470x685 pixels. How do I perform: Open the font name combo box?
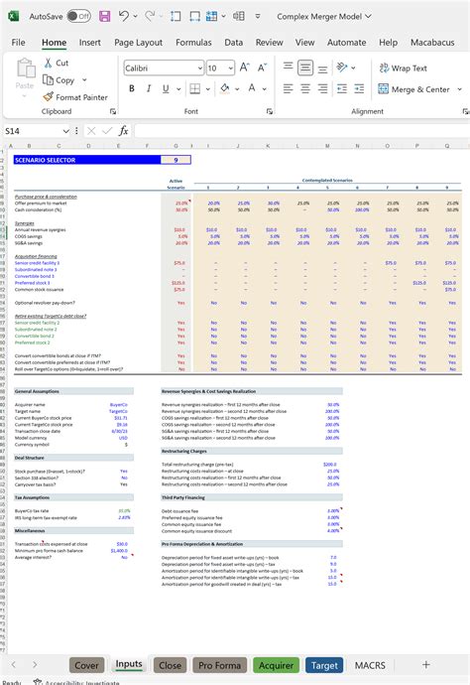[x=164, y=68]
